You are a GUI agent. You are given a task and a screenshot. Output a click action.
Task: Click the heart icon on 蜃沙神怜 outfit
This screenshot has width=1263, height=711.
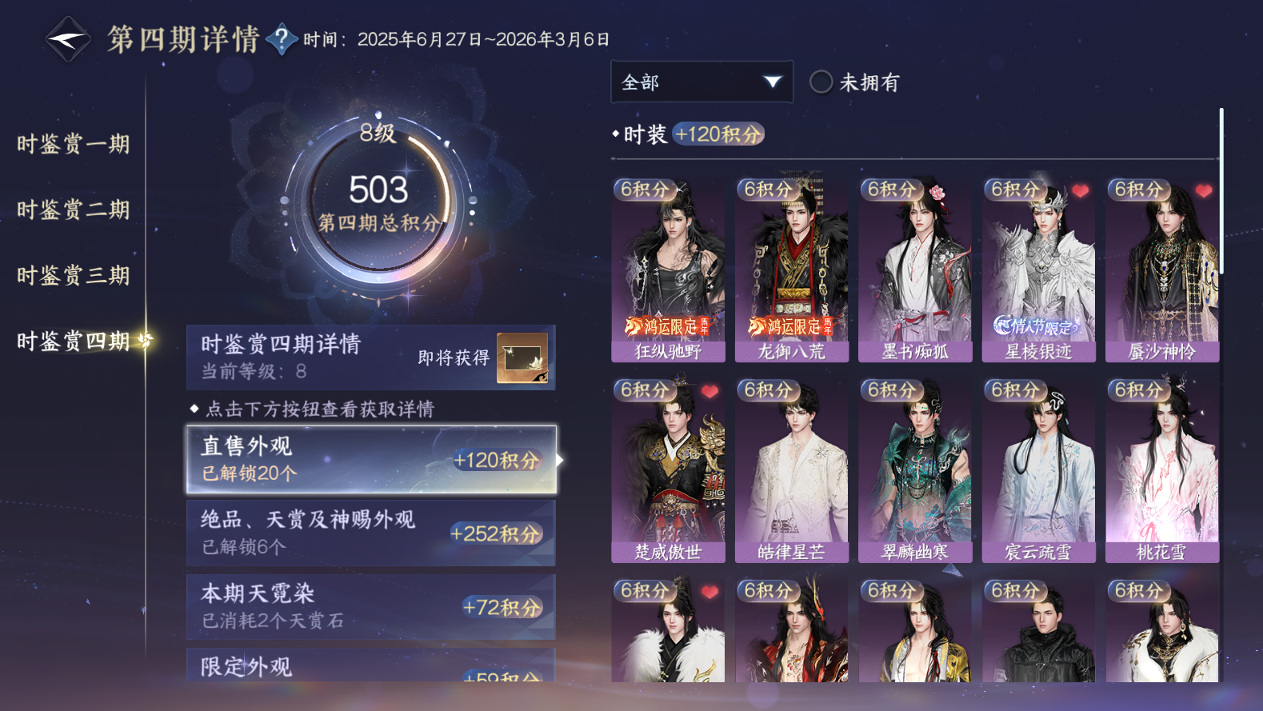pyautogui.click(x=1204, y=191)
